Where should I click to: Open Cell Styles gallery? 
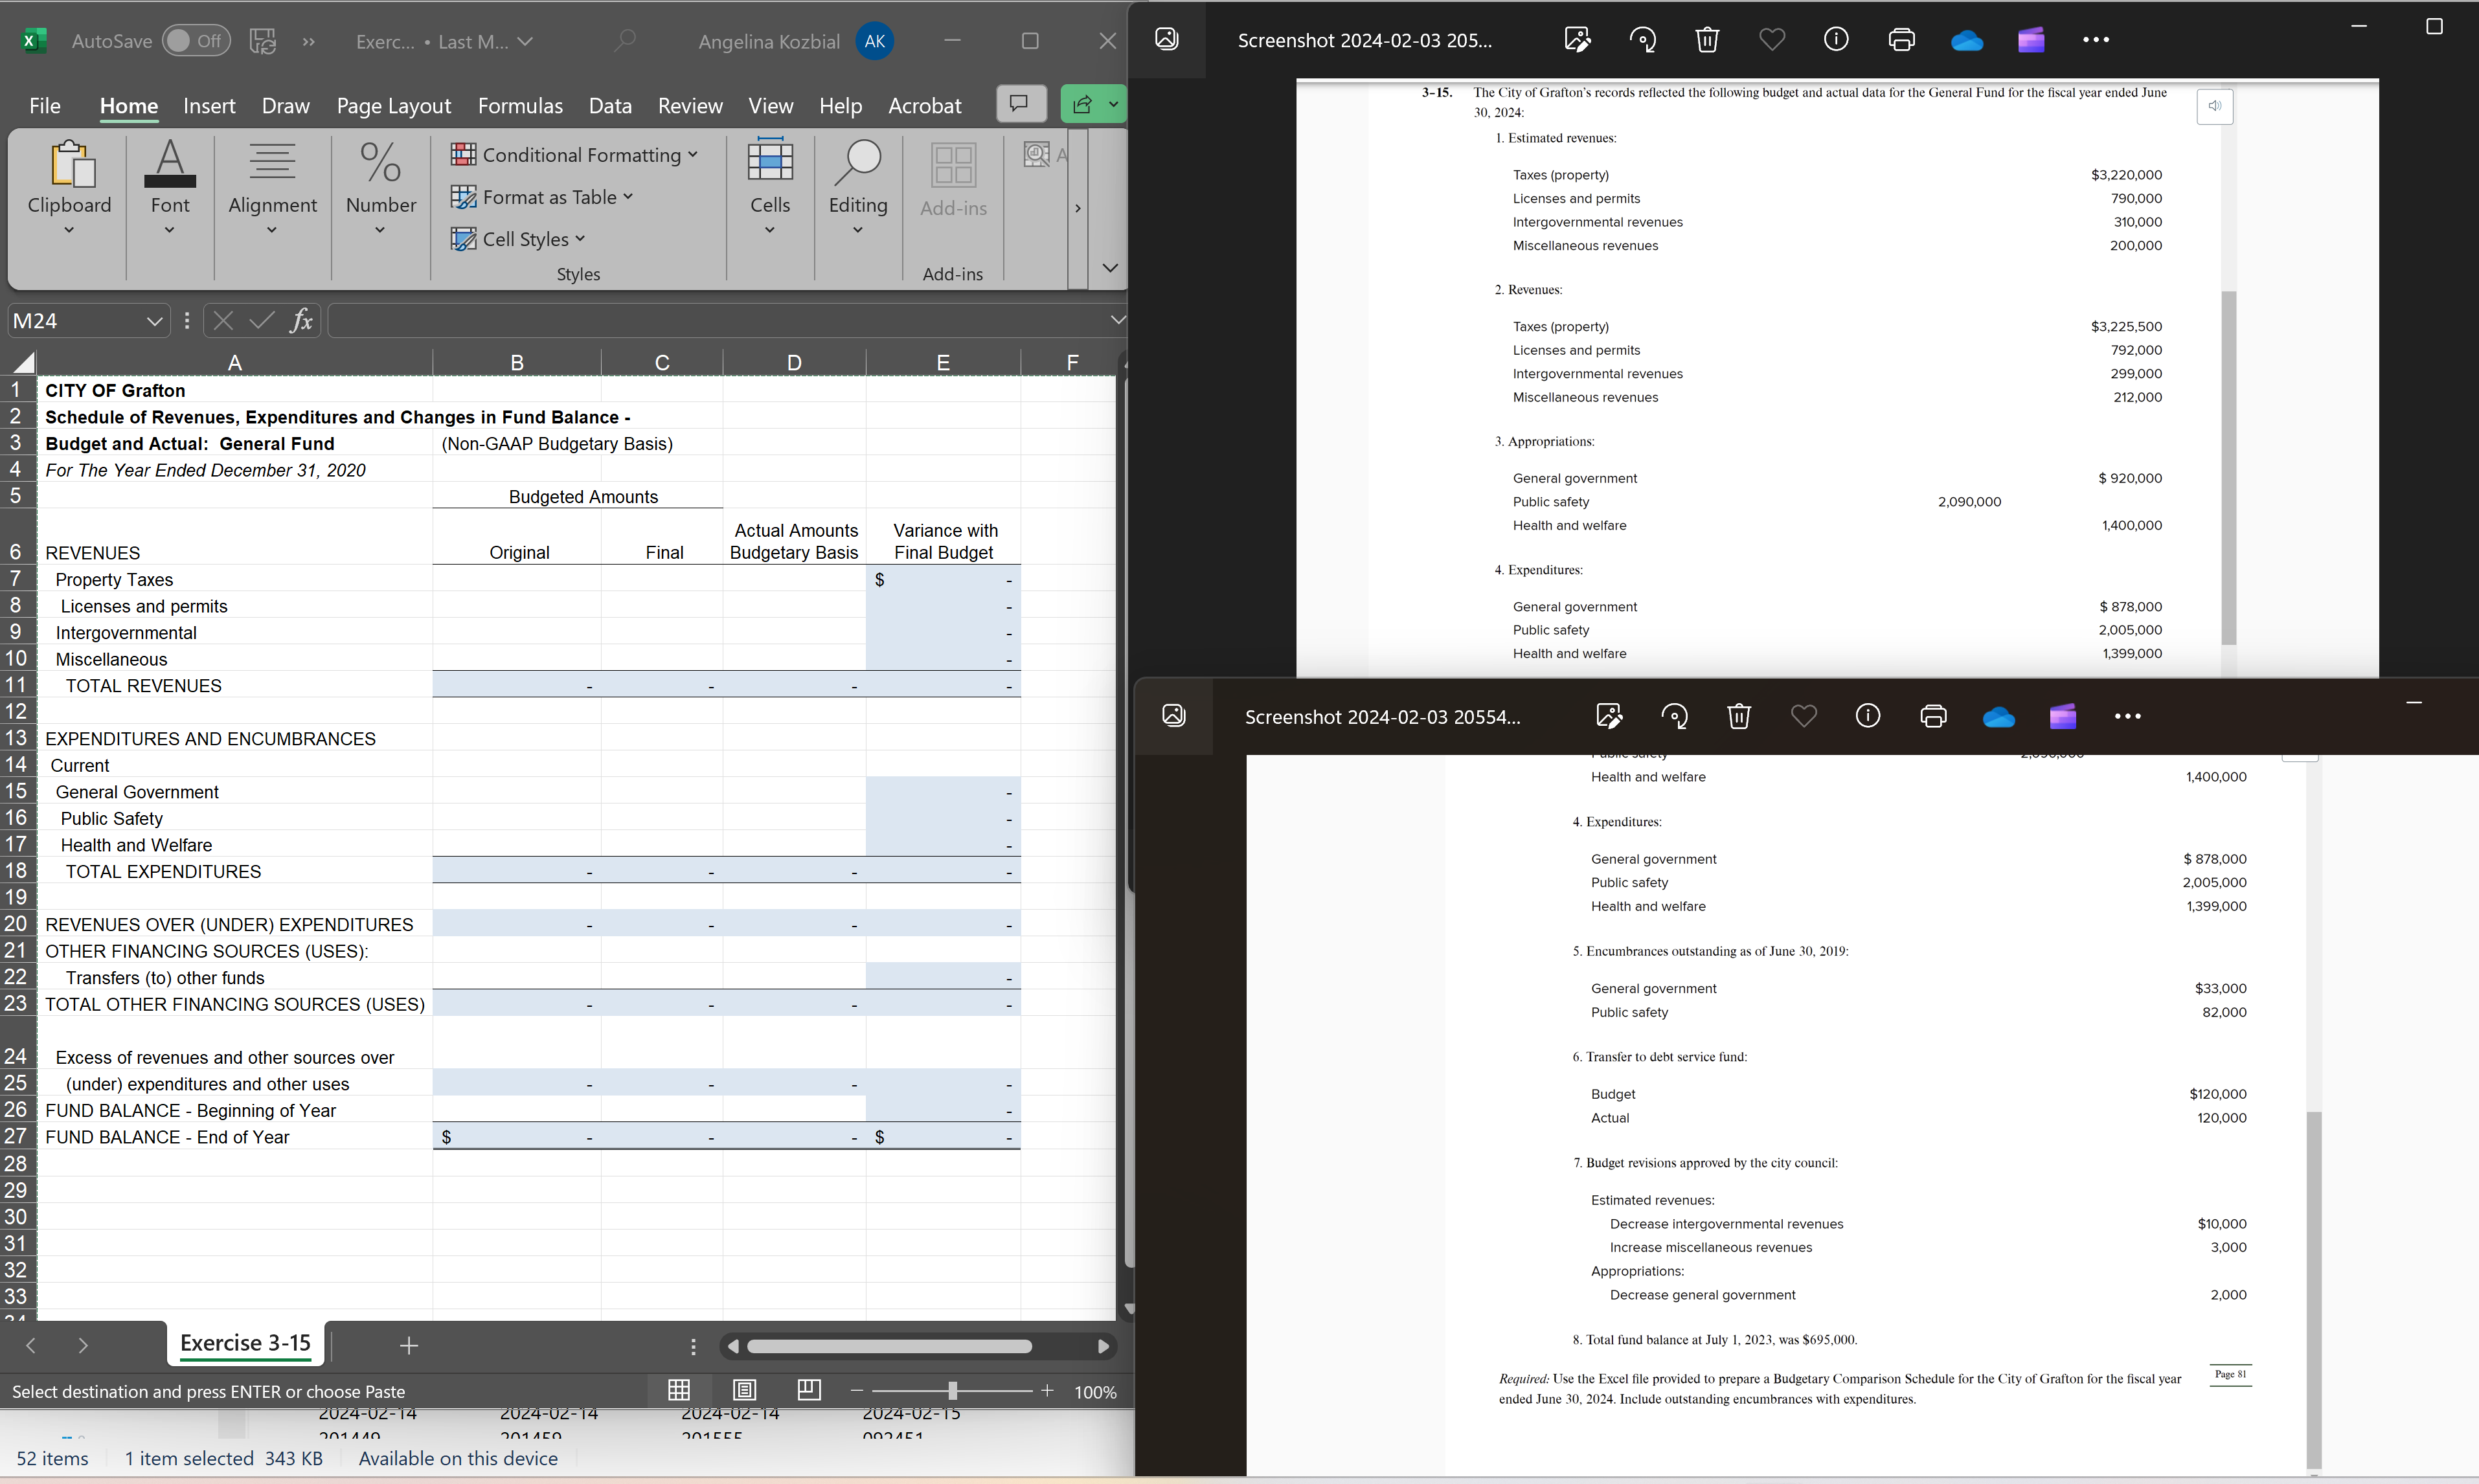518,239
